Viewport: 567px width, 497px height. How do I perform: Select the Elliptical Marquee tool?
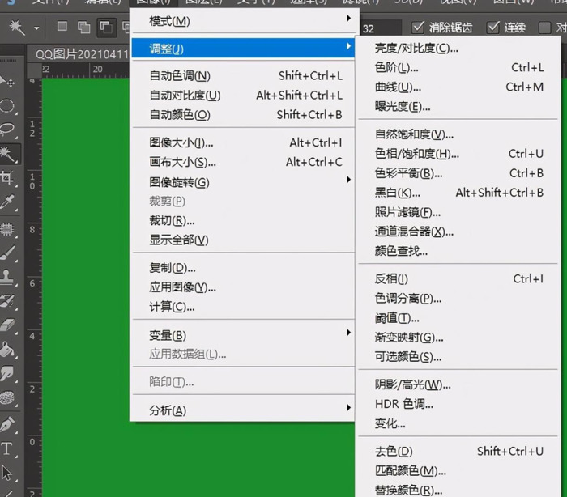[x=7, y=105]
